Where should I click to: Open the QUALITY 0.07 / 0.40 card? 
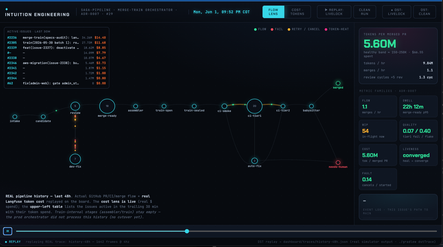pyautogui.click(x=418, y=131)
